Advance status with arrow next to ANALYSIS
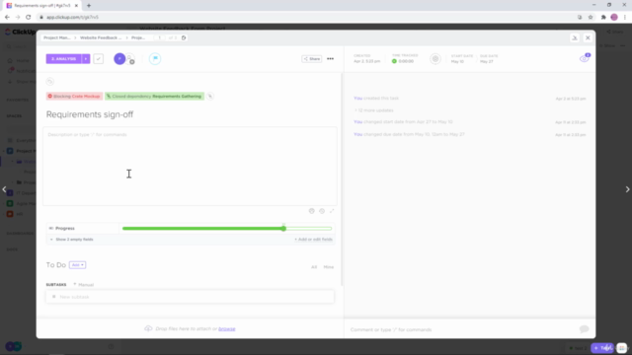 pyautogui.click(x=86, y=59)
